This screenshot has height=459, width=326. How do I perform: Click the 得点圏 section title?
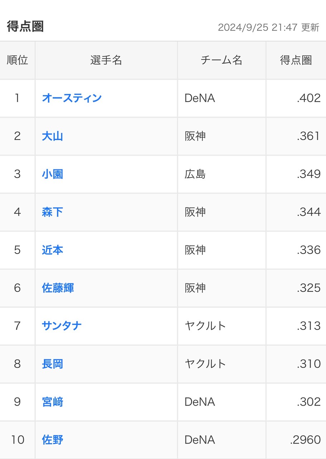click(25, 27)
